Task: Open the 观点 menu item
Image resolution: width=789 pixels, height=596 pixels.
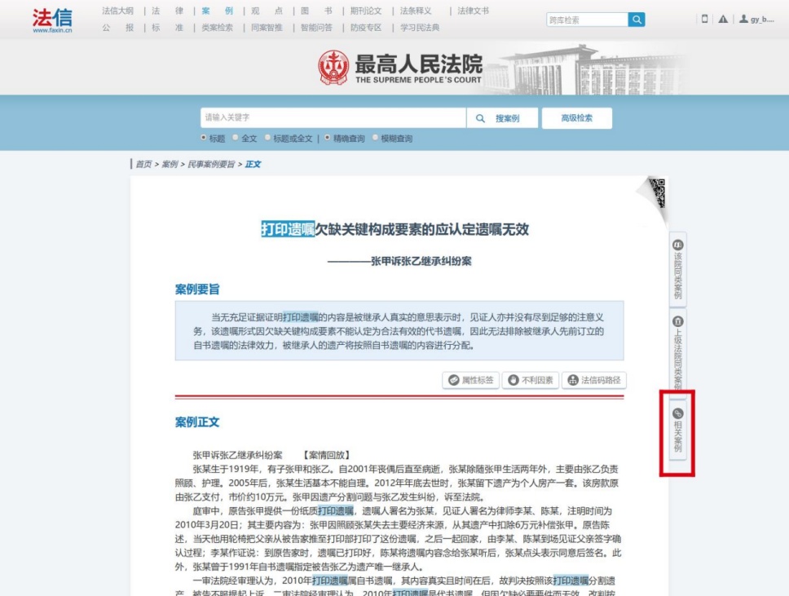Action: (x=267, y=11)
